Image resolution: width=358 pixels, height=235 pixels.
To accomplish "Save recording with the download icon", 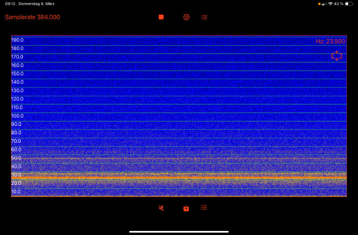I will [186, 208].
